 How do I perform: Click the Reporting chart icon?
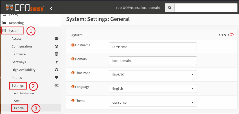point(5,23)
